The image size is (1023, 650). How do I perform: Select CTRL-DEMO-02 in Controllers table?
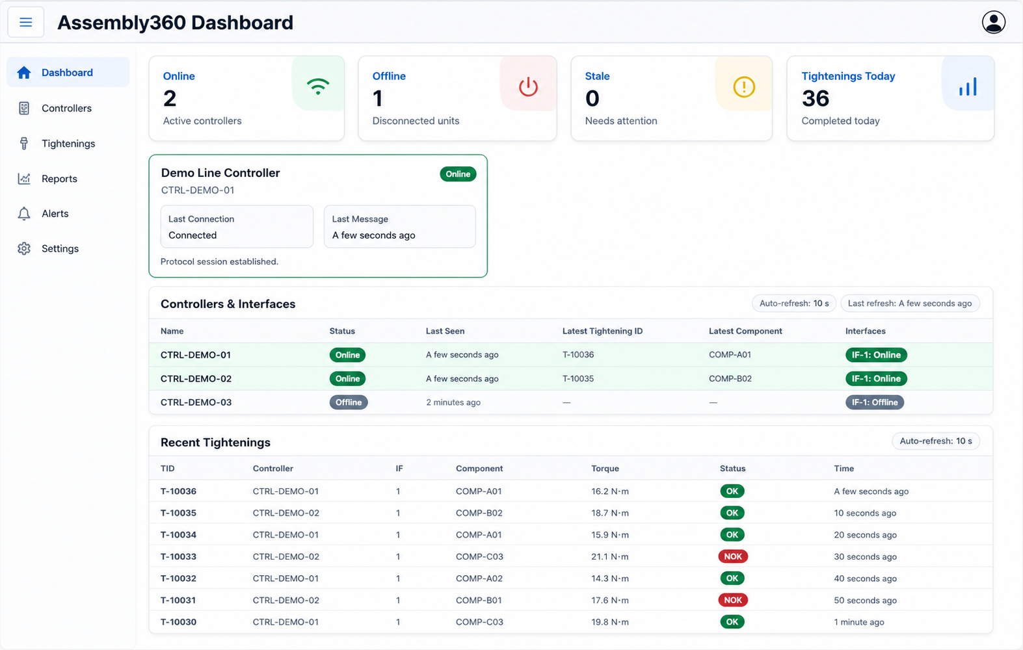click(196, 379)
